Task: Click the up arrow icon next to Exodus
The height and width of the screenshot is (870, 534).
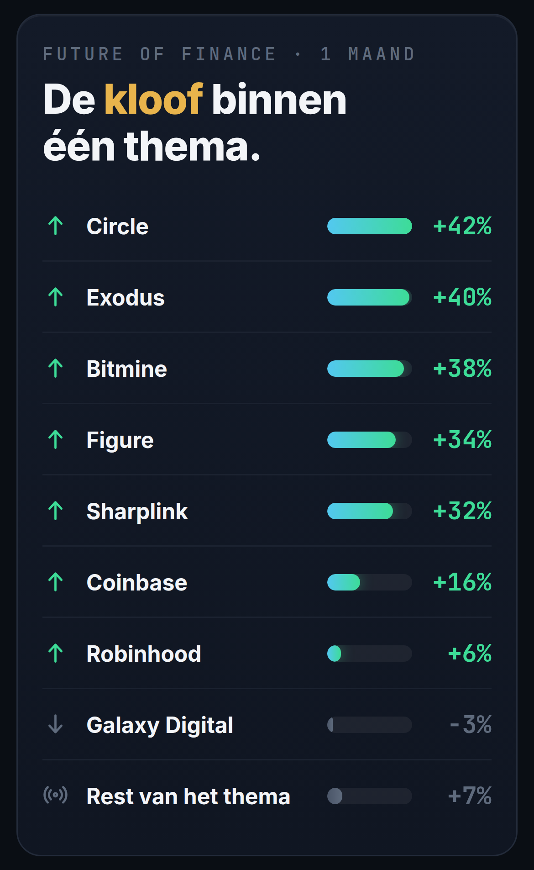Action: (56, 297)
